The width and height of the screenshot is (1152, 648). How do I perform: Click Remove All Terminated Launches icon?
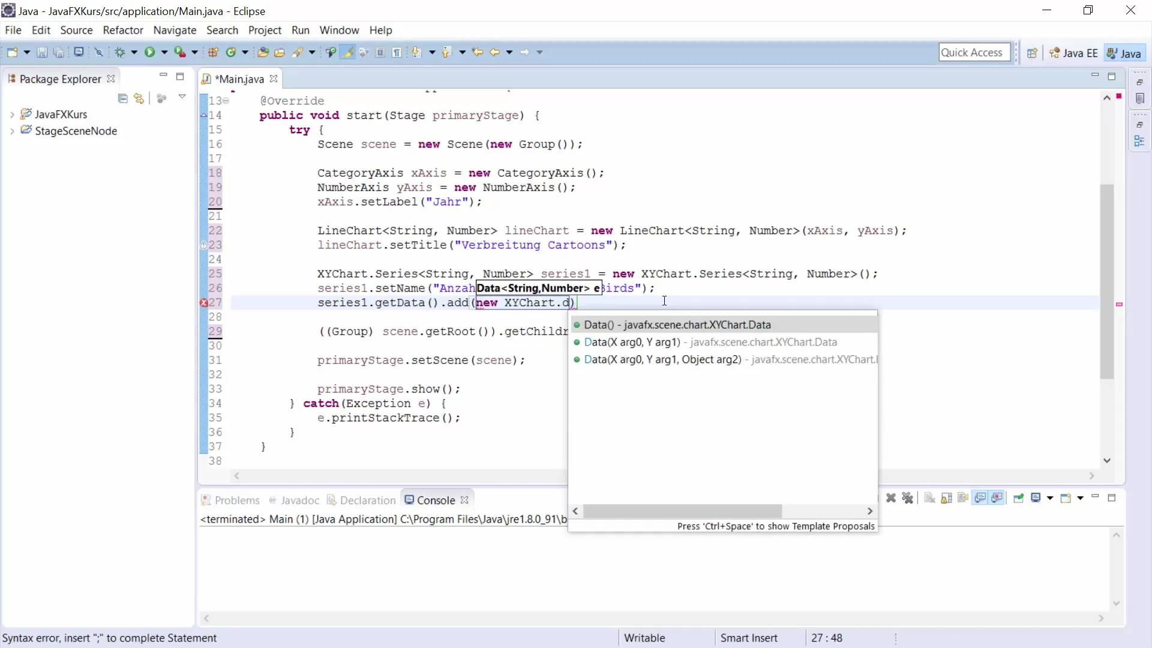(x=908, y=498)
